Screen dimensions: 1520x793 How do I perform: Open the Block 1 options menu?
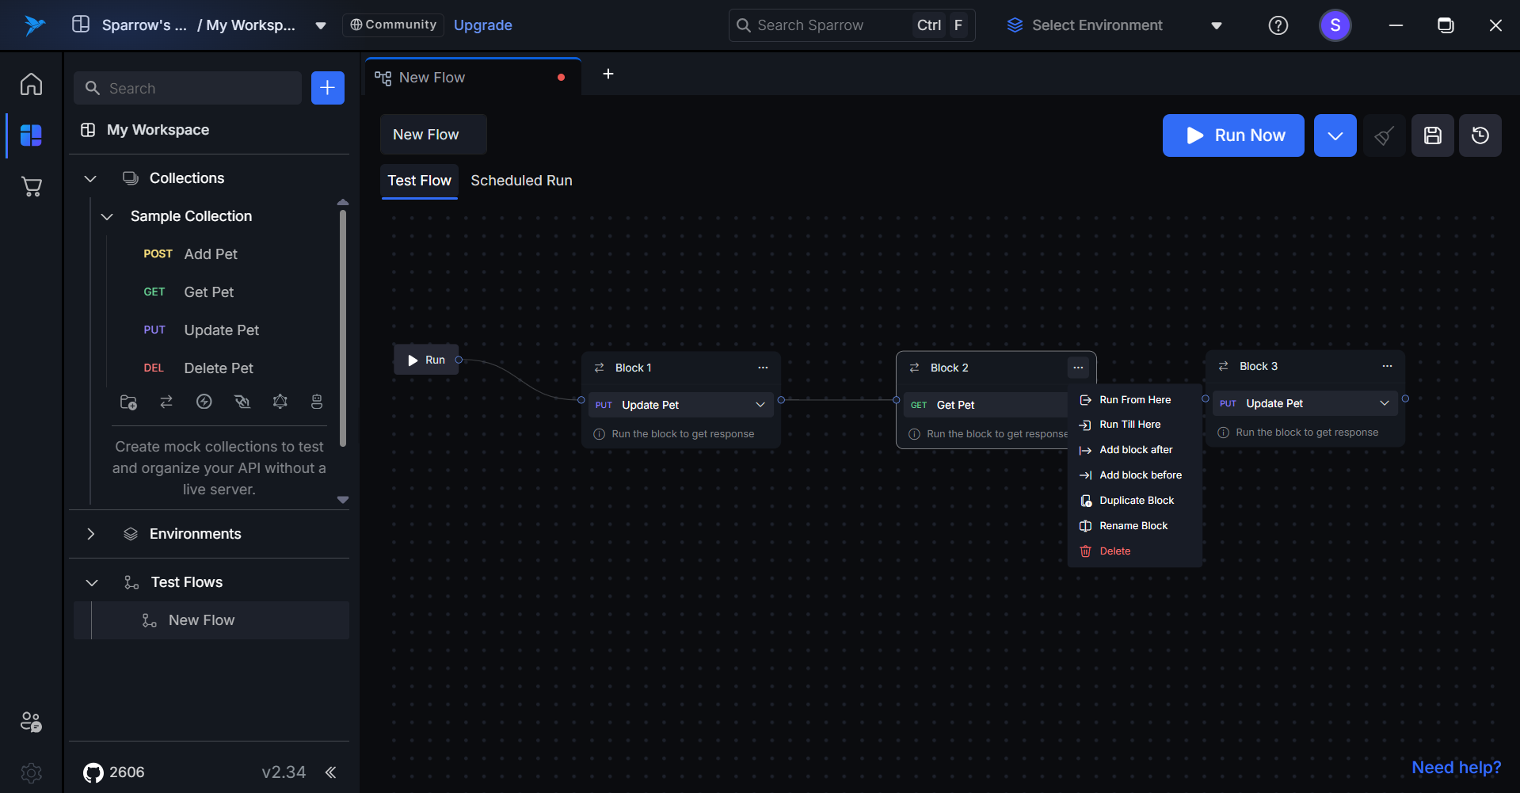coord(762,368)
